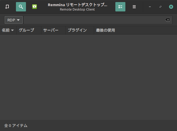Clear the quick connect field
This screenshot has height=131, width=177.
click(x=168, y=20)
